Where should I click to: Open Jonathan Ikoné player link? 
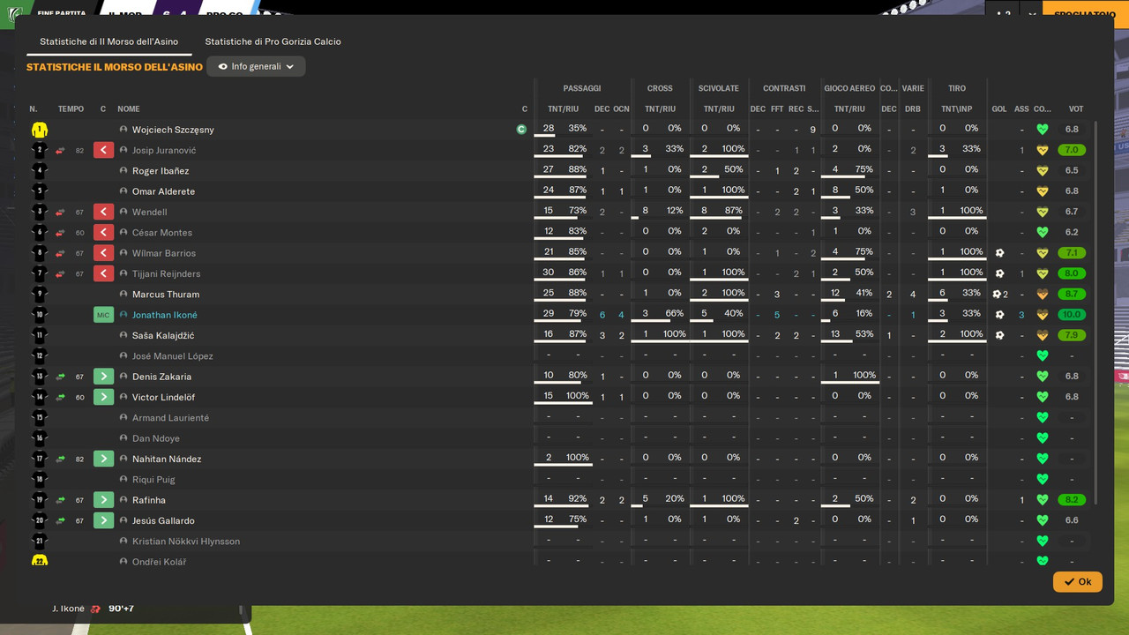(165, 315)
